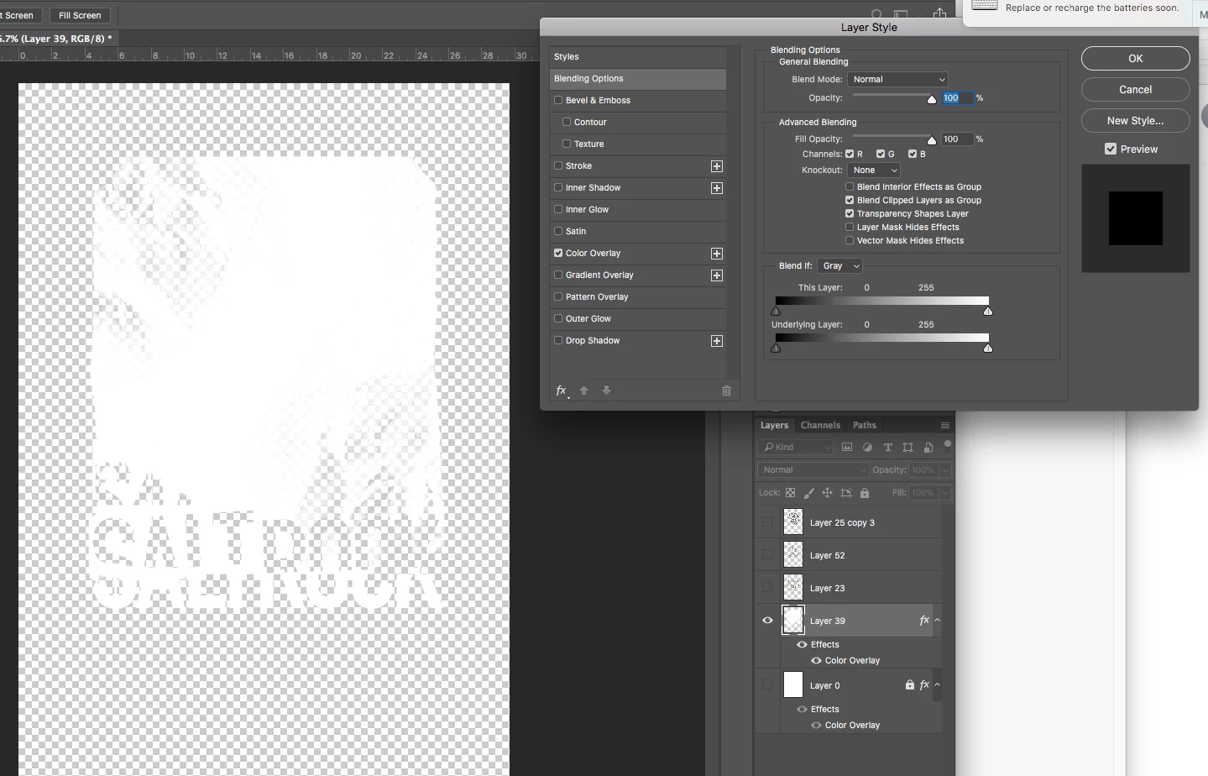Filter layers by adjustment layer icon

(x=868, y=448)
